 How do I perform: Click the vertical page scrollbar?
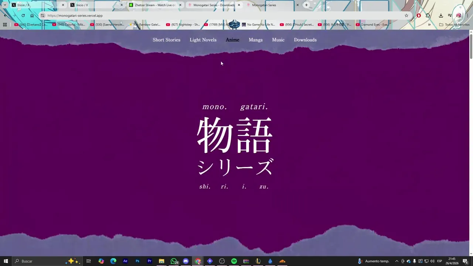471,46
